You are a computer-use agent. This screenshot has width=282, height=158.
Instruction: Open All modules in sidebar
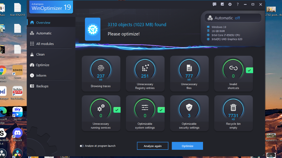coord(51,44)
